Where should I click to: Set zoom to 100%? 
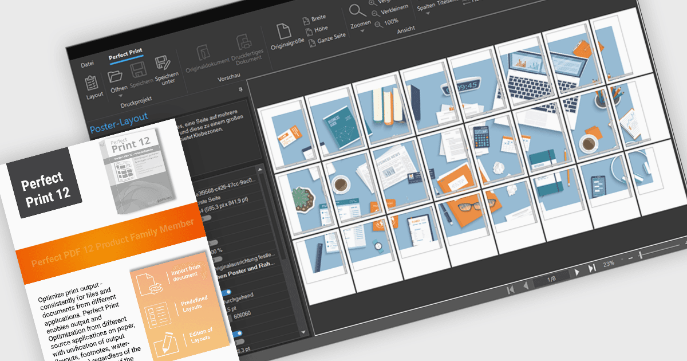(387, 23)
